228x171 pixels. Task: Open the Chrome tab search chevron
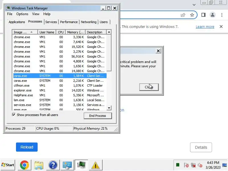(194, 5)
